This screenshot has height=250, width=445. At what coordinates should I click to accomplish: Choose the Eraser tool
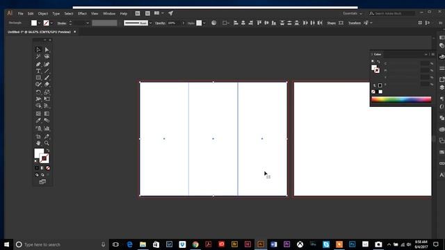tap(47, 84)
